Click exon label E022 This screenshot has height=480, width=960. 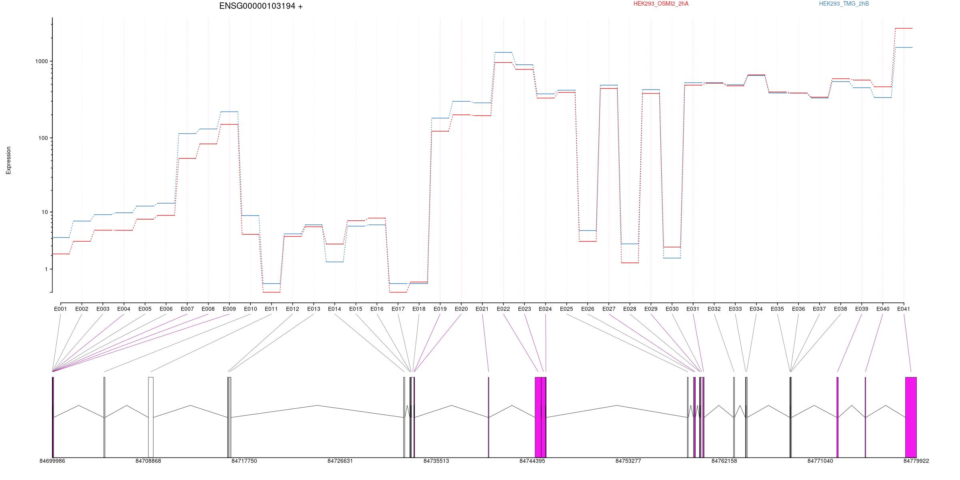[x=503, y=309]
